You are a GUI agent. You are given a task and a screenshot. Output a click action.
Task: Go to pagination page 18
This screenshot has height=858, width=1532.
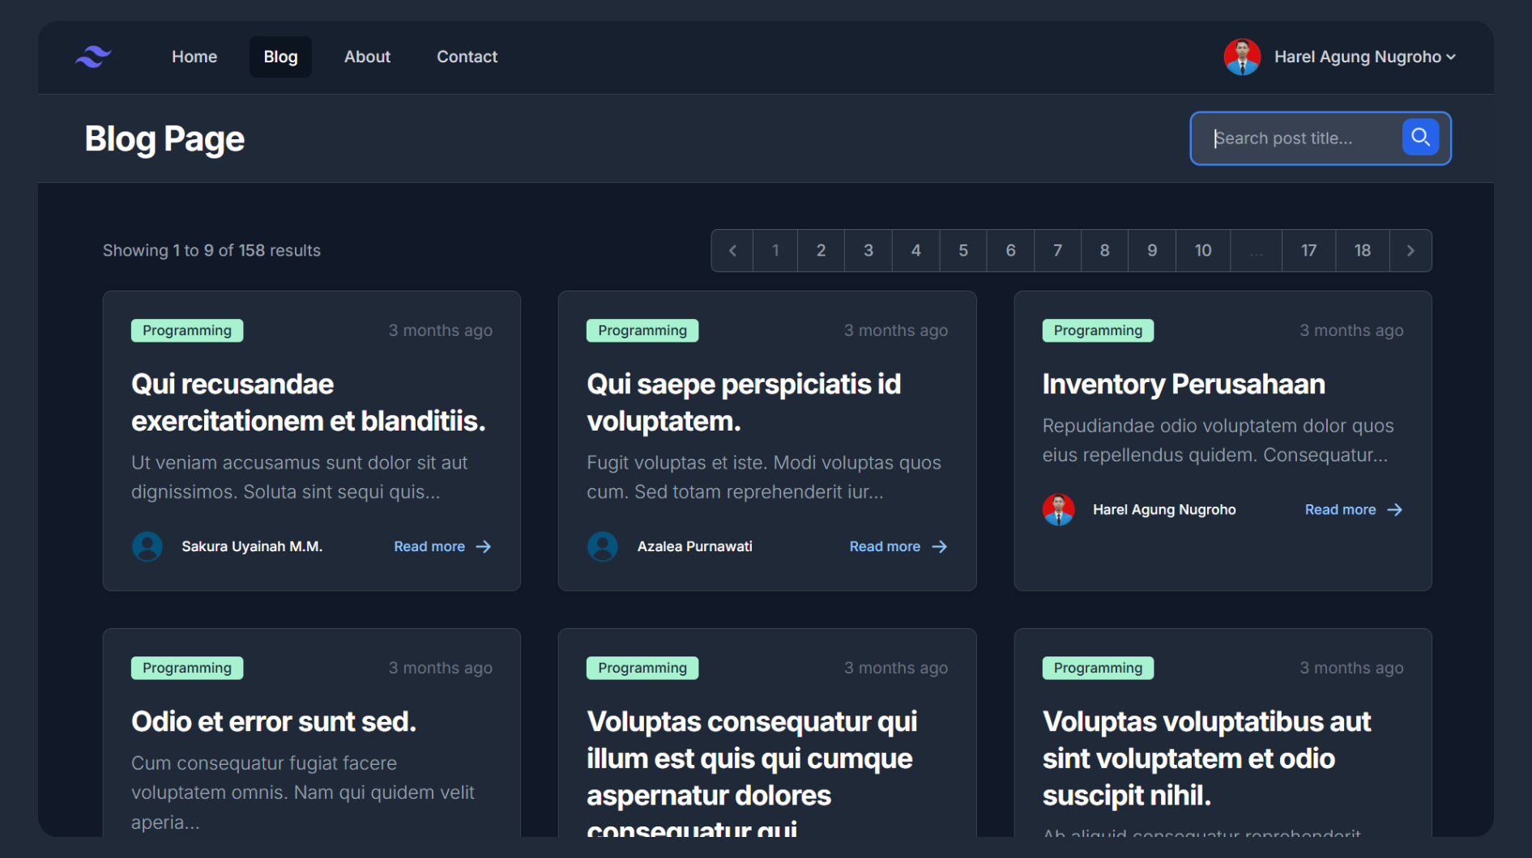(1363, 251)
